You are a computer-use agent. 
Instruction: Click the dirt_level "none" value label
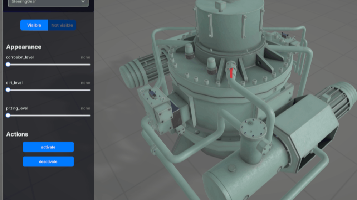85,83
